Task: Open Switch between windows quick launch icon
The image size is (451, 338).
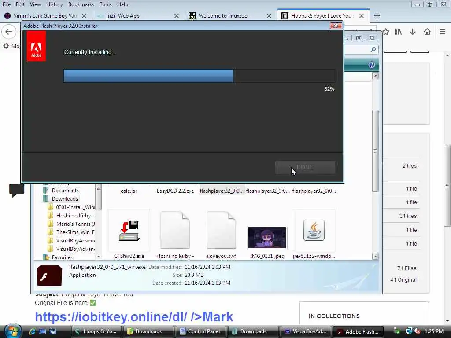Action: [52, 331]
